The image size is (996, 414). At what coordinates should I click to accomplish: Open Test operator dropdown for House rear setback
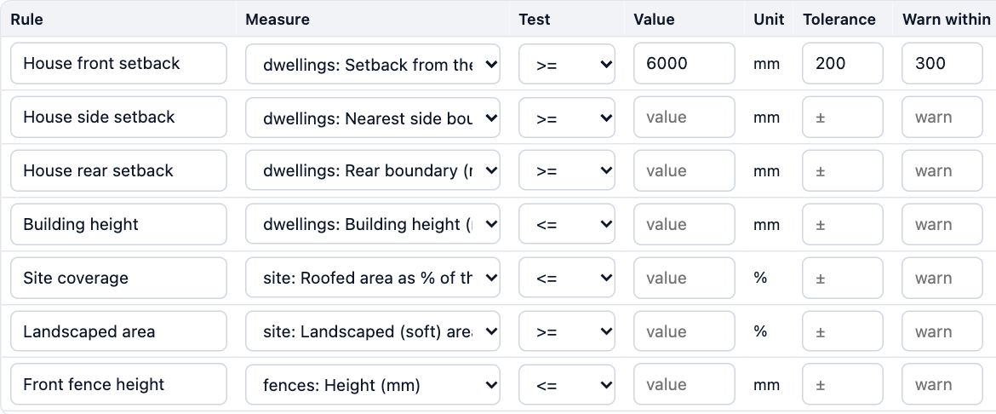(x=567, y=170)
